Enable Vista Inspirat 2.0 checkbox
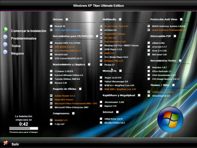 point(149,96)
